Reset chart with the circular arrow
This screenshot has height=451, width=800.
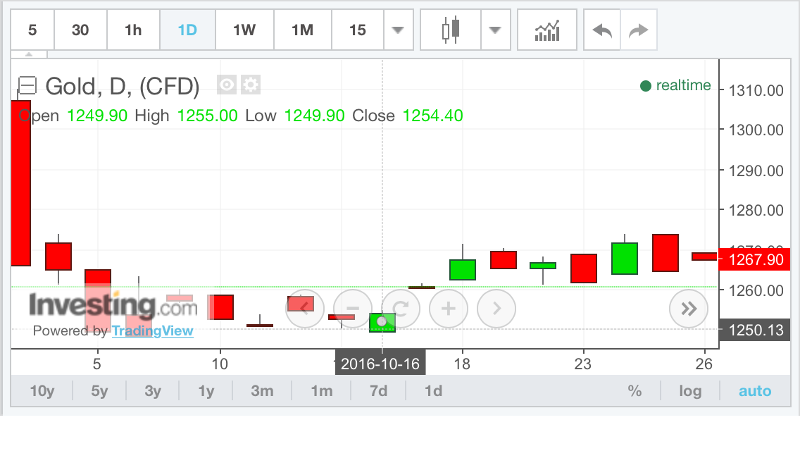(401, 308)
